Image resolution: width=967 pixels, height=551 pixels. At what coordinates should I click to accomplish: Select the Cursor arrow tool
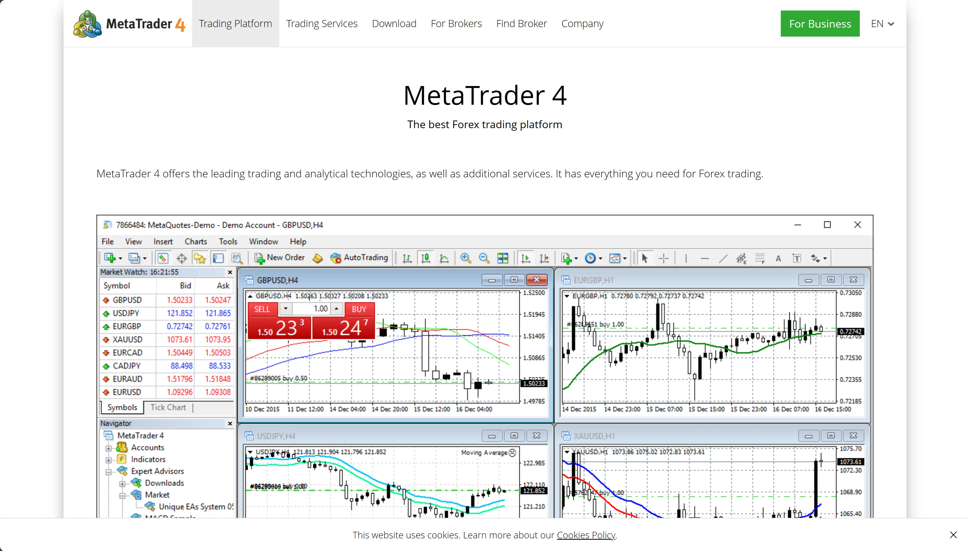645,258
